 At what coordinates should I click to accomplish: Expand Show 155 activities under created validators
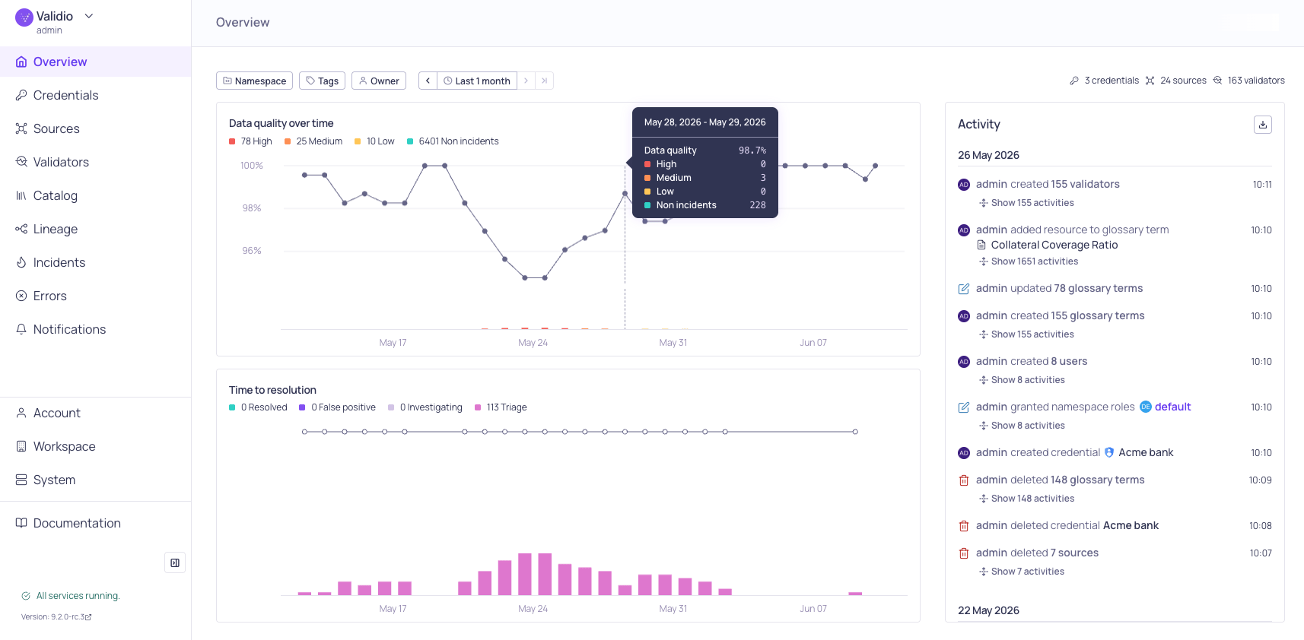pyautogui.click(x=1026, y=203)
